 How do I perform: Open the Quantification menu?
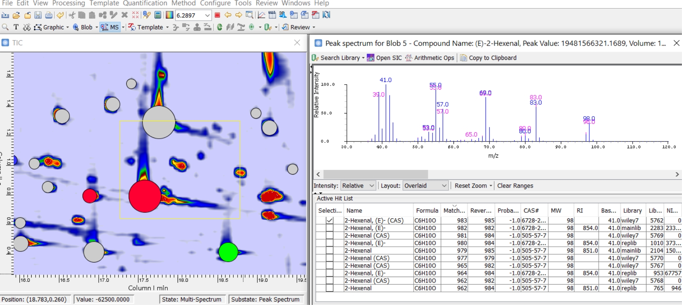point(145,3)
